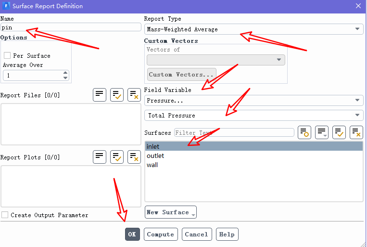The height and width of the screenshot is (247, 367).
Task: Deselect all Surfaces with X icon
Action: pos(356,132)
